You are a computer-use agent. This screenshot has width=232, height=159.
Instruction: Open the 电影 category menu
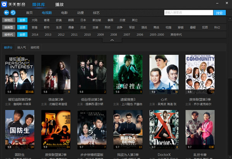64,13
